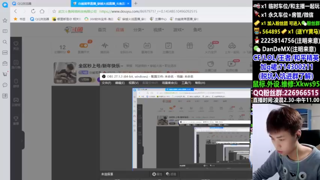
Task: Open the LIVE icon in browser sidebar
Action: tap(5, 53)
